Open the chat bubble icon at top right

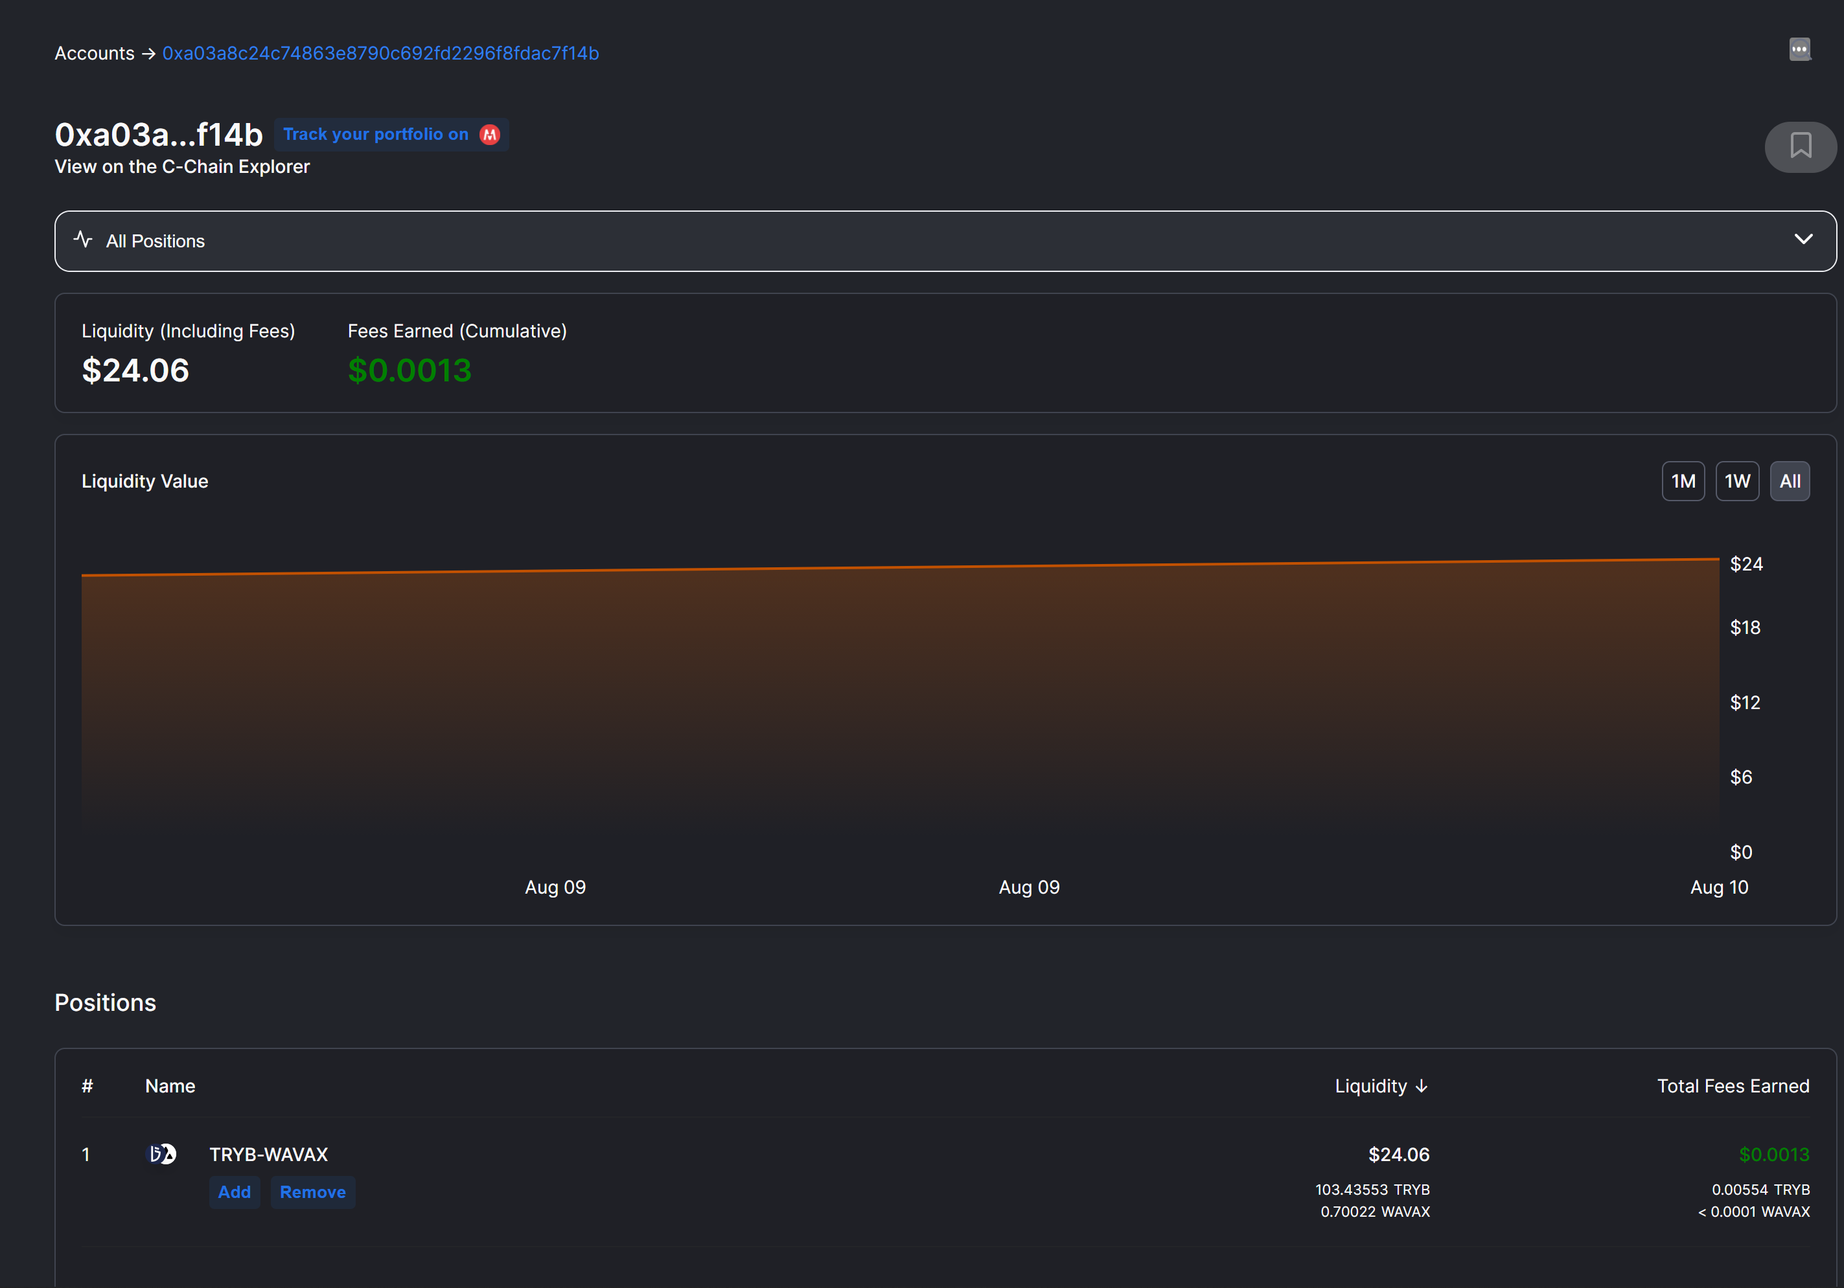[x=1800, y=50]
